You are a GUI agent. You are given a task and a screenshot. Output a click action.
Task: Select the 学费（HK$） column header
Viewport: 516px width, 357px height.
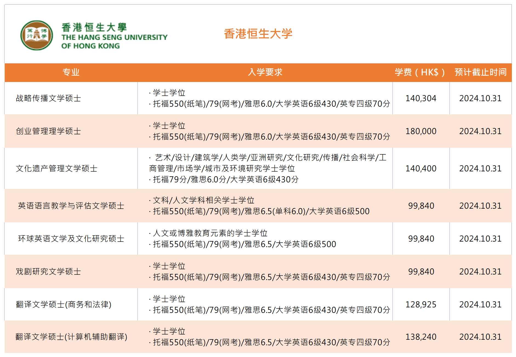coord(421,72)
